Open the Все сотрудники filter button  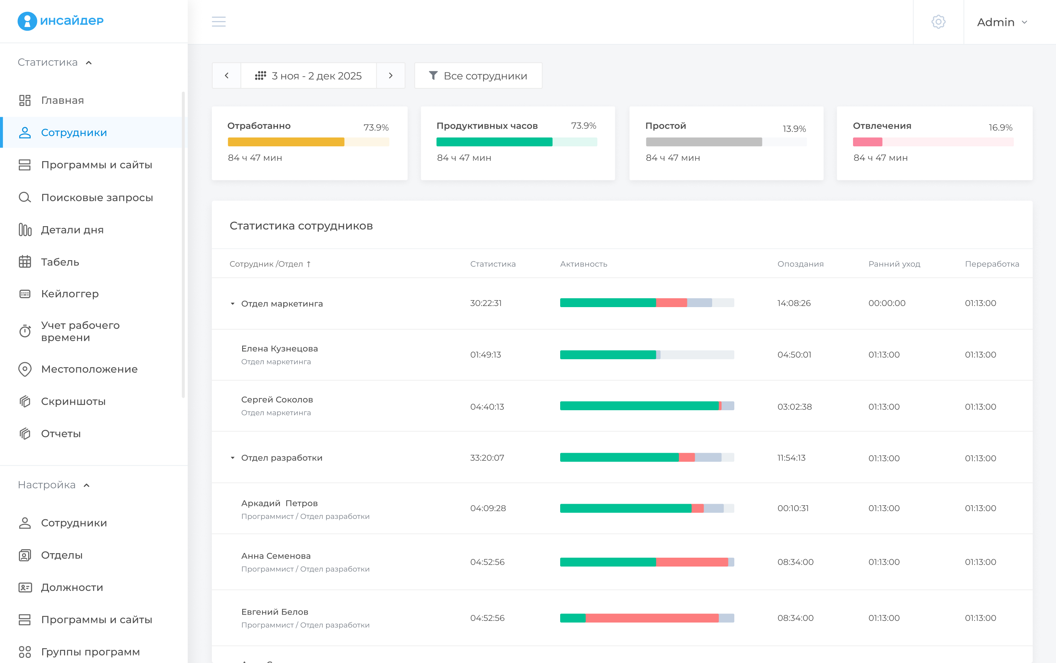coord(478,75)
